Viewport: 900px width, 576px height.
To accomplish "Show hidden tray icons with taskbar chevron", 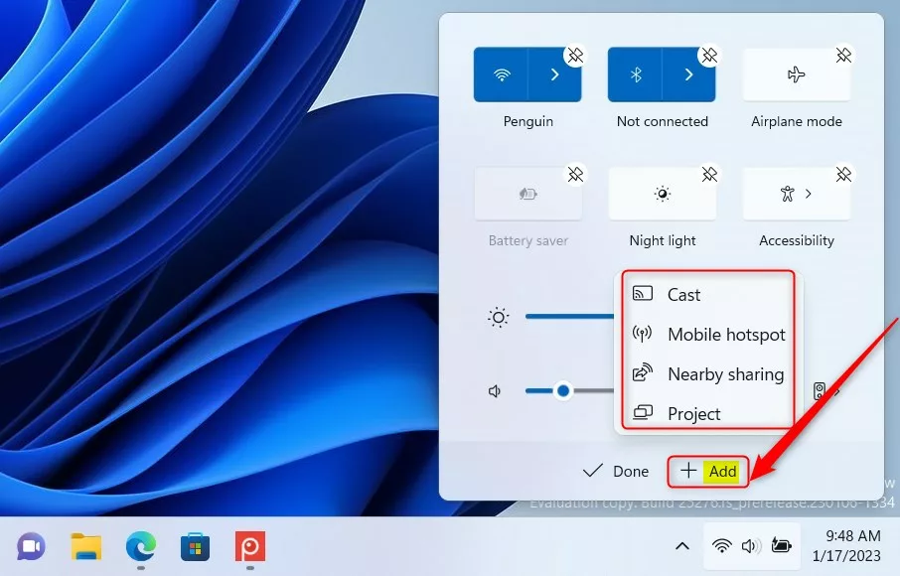I will pos(681,545).
